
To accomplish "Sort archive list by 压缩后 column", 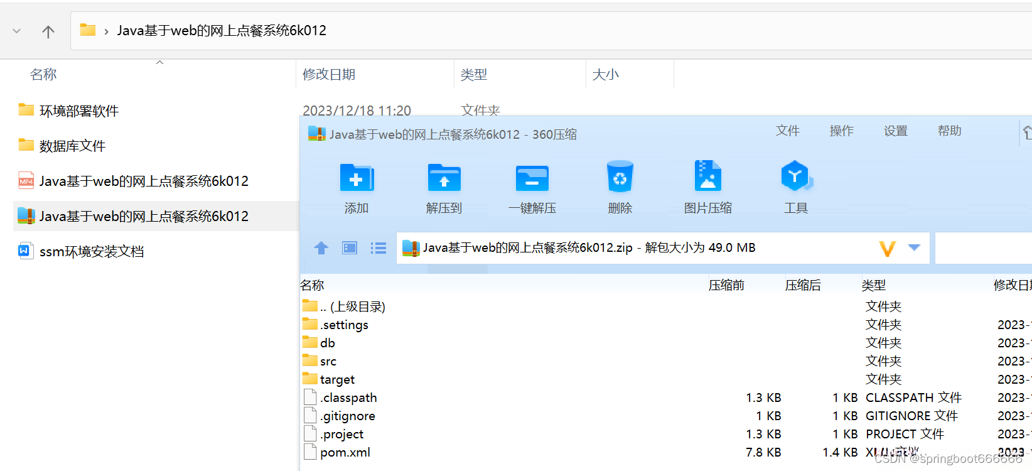I will pos(803,285).
